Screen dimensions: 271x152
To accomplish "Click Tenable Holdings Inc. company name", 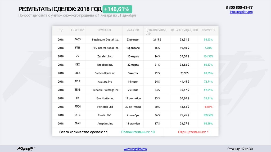I will pyautogui.click(x=106, y=90).
